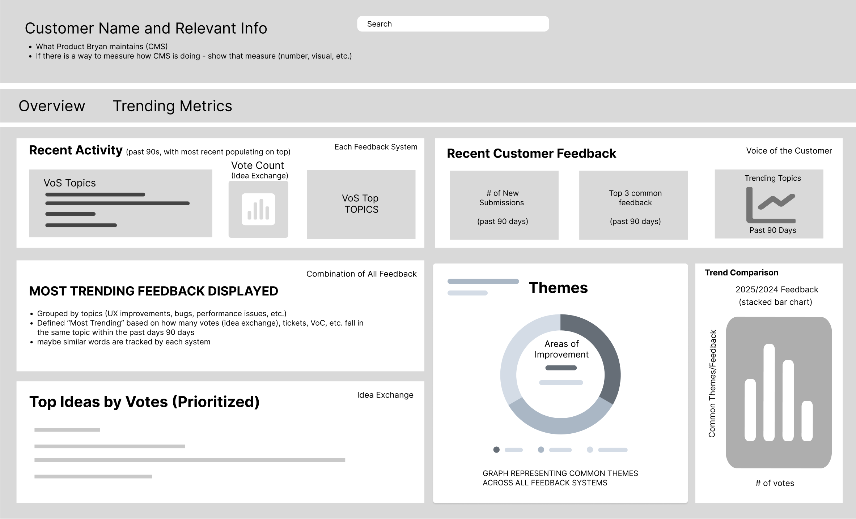The image size is (856, 519).
Task: Click the Recent Activity heading
Action: [76, 150]
